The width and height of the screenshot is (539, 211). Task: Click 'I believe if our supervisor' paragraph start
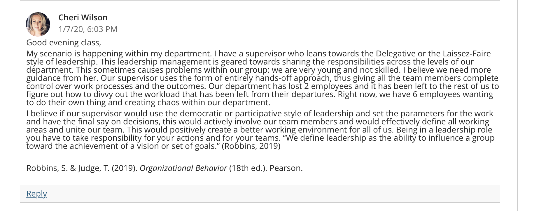[x=74, y=113]
